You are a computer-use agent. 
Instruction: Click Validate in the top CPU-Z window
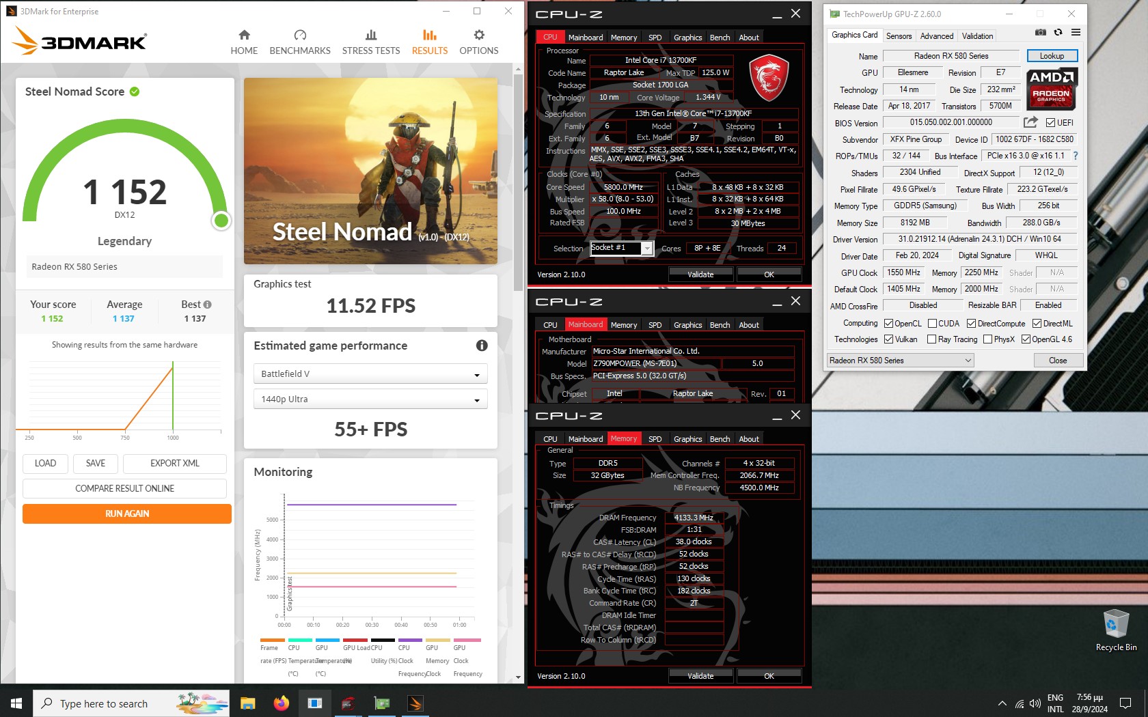700,275
